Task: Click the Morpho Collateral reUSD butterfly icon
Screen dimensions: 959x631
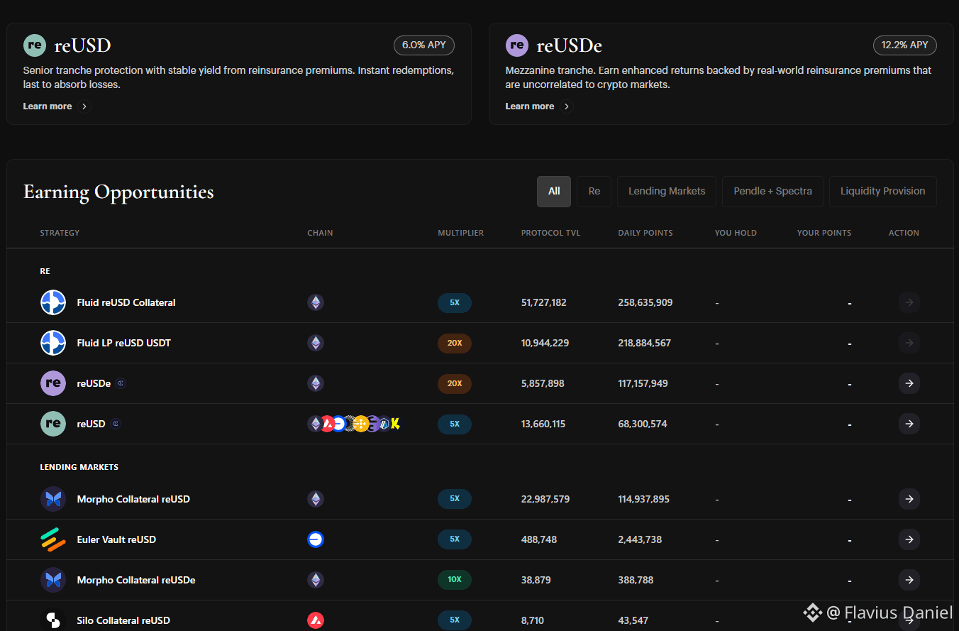Action: point(53,499)
